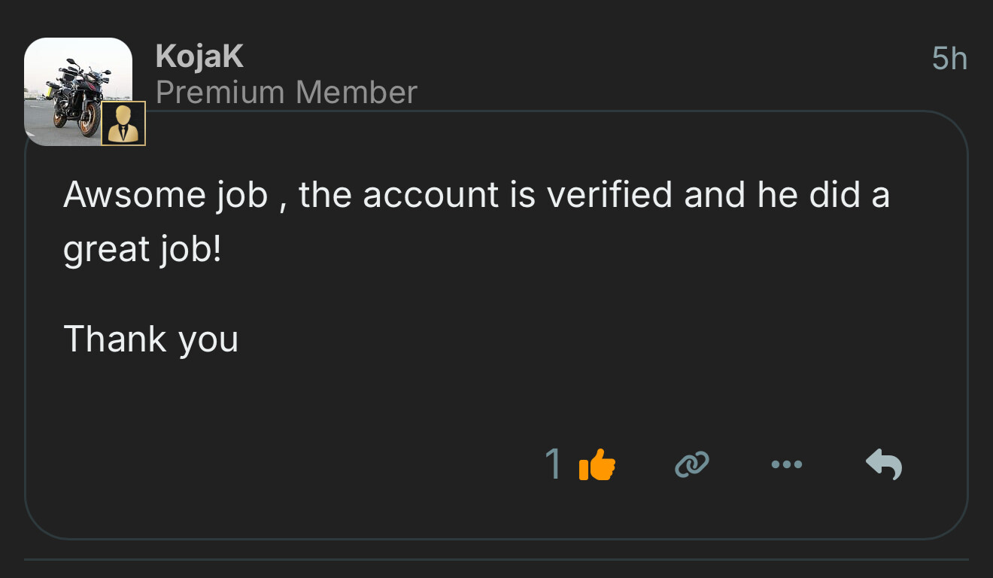
Task: Click the word "verified" in the message
Action: pos(609,195)
